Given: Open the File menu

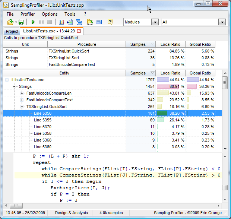Looking at the screenshot, I should coord(10,14).
